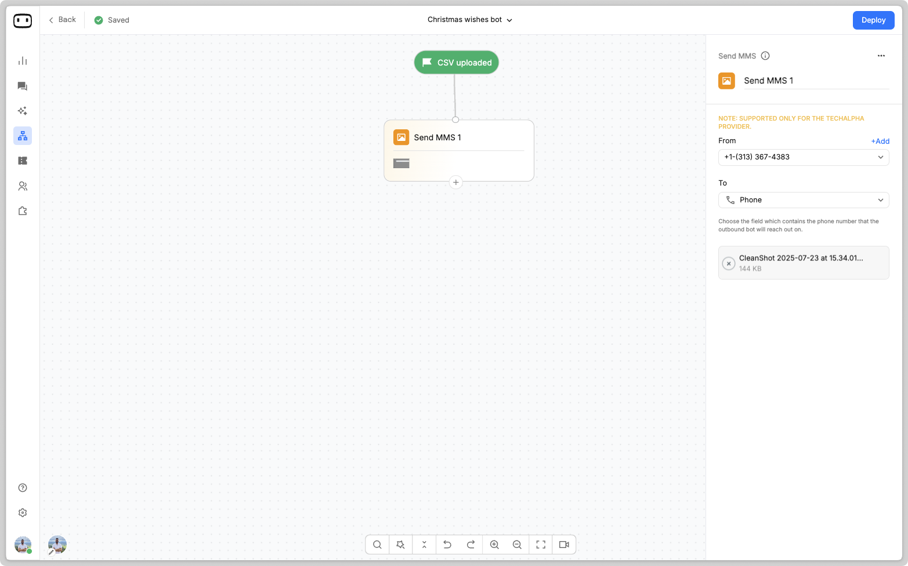908x566 pixels.
Task: Zoom out on the canvas
Action: 517,545
